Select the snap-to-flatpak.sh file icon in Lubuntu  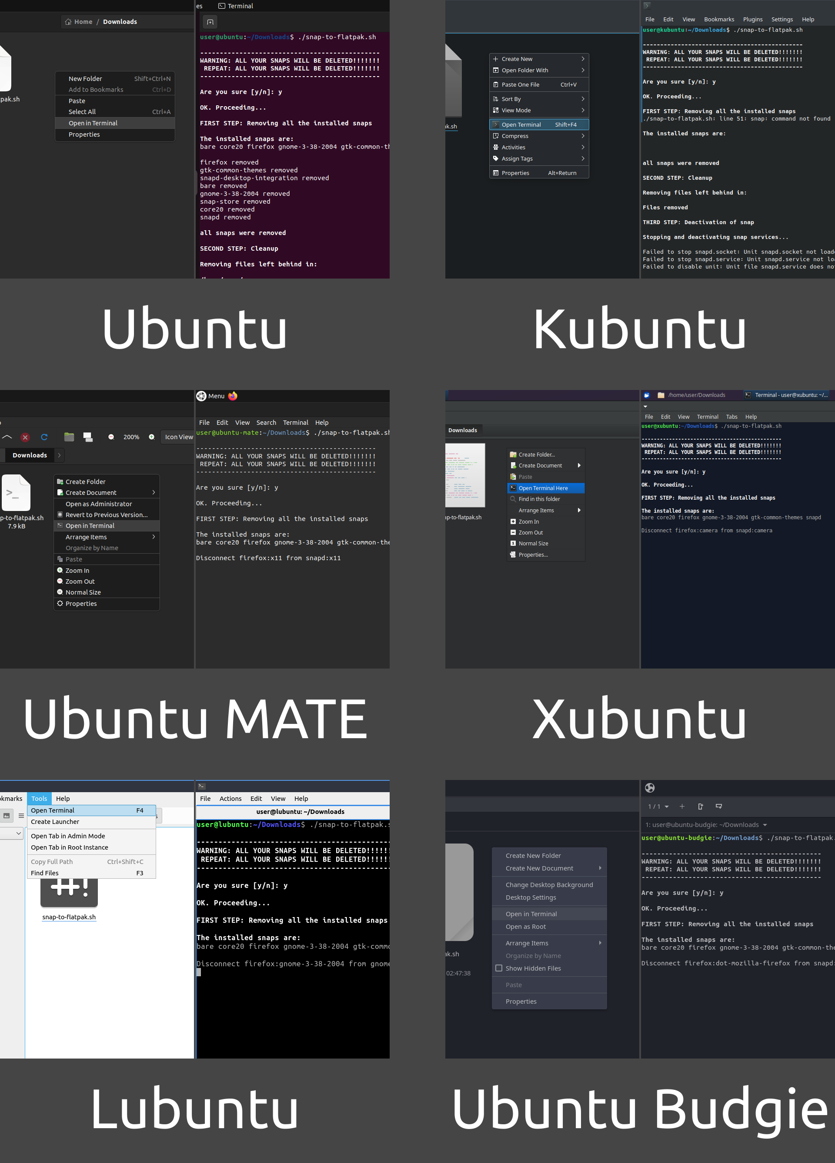[x=69, y=892]
